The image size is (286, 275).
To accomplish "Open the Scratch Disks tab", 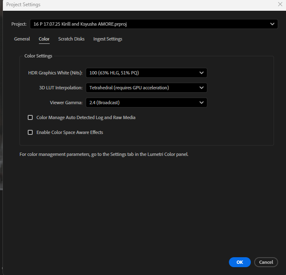I will coord(71,39).
